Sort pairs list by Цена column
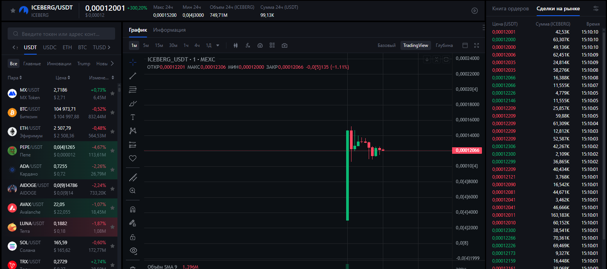Viewport: 607px width, 269px height. click(x=63, y=78)
